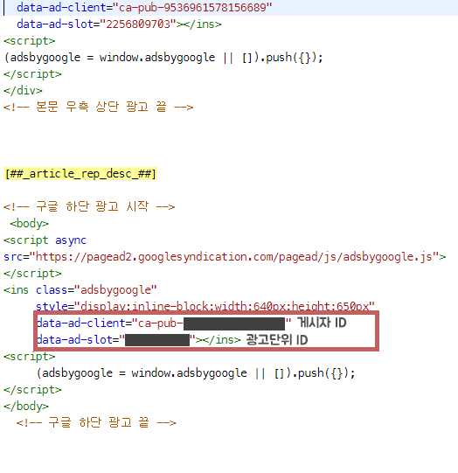458x473 pixels.
Task: Click the first adsbygoogle push statement
Action: point(163,58)
